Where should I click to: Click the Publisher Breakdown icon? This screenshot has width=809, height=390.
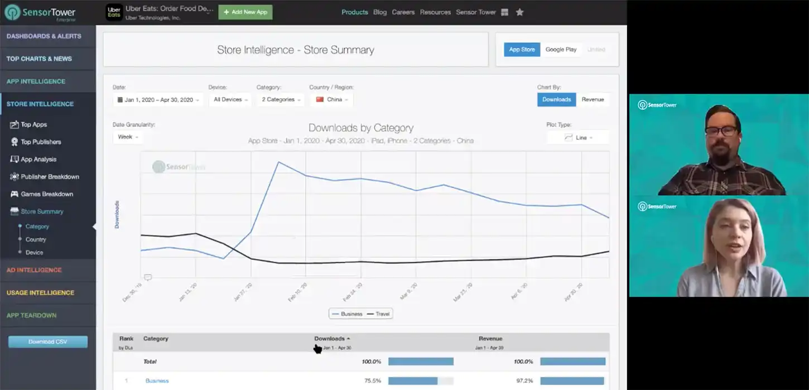pyautogui.click(x=15, y=177)
